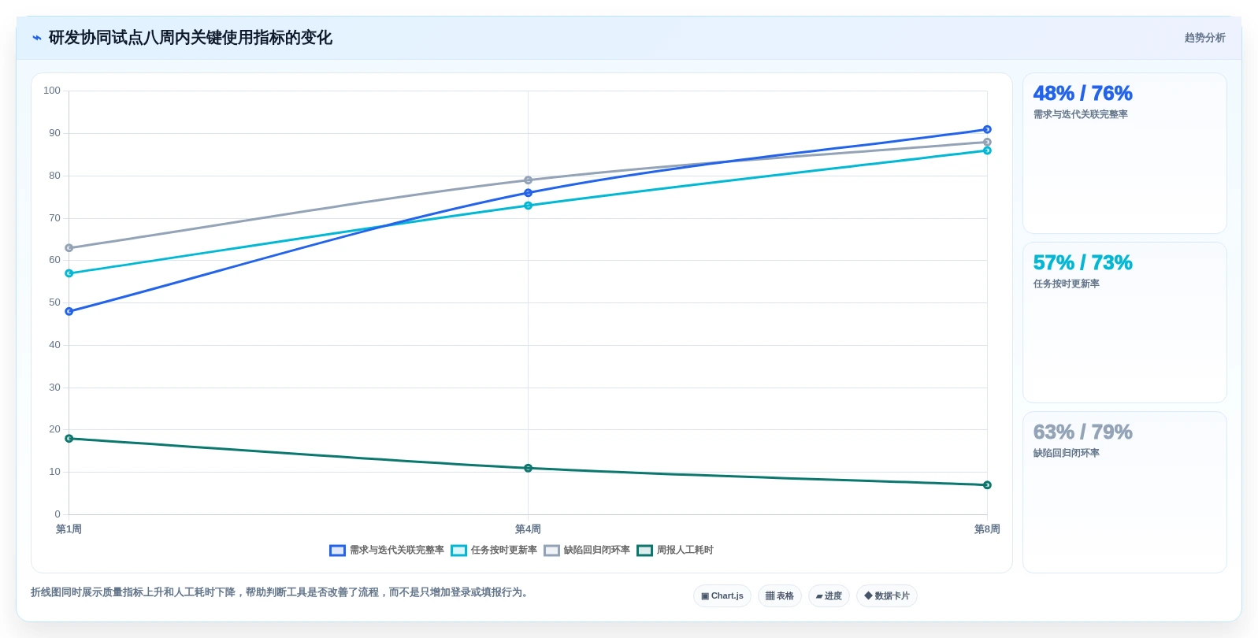Click the lightning icon beside the title

tap(36, 38)
